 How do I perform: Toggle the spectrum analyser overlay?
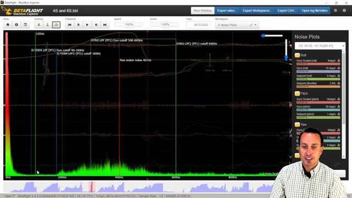[x=56, y=25]
